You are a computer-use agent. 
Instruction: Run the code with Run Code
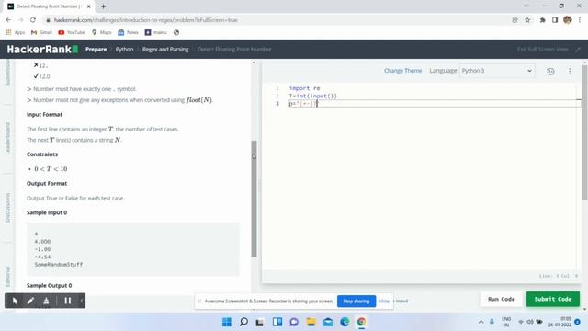[x=501, y=299]
